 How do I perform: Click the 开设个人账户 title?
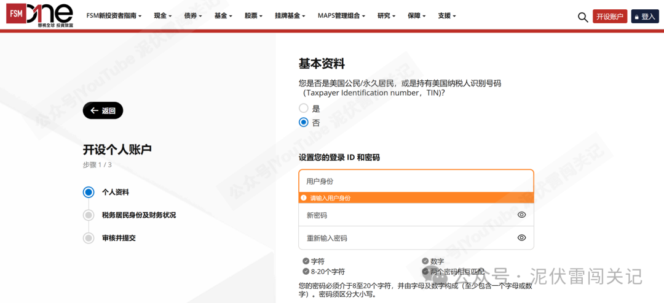(117, 149)
